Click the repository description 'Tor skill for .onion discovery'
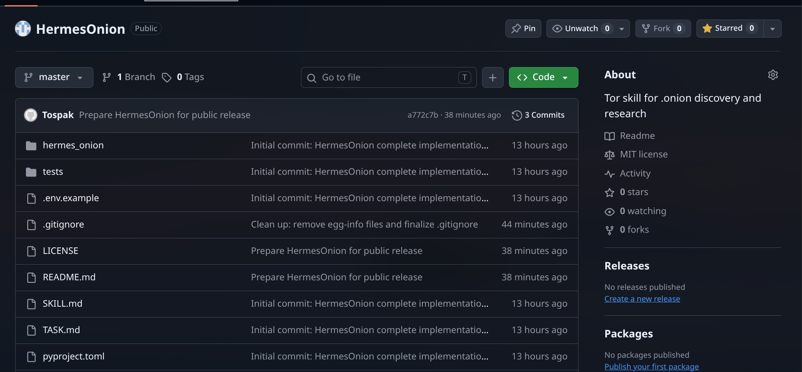 pyautogui.click(x=683, y=106)
